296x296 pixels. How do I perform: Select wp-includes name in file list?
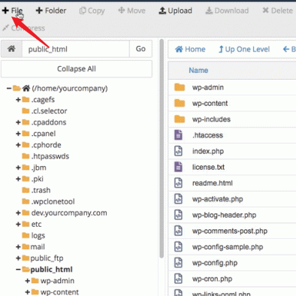tap(211, 119)
